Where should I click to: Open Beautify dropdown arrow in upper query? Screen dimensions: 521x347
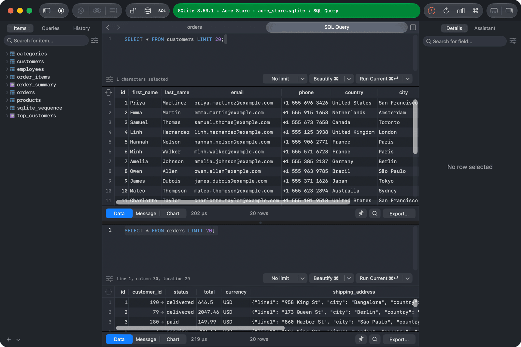coord(349,79)
